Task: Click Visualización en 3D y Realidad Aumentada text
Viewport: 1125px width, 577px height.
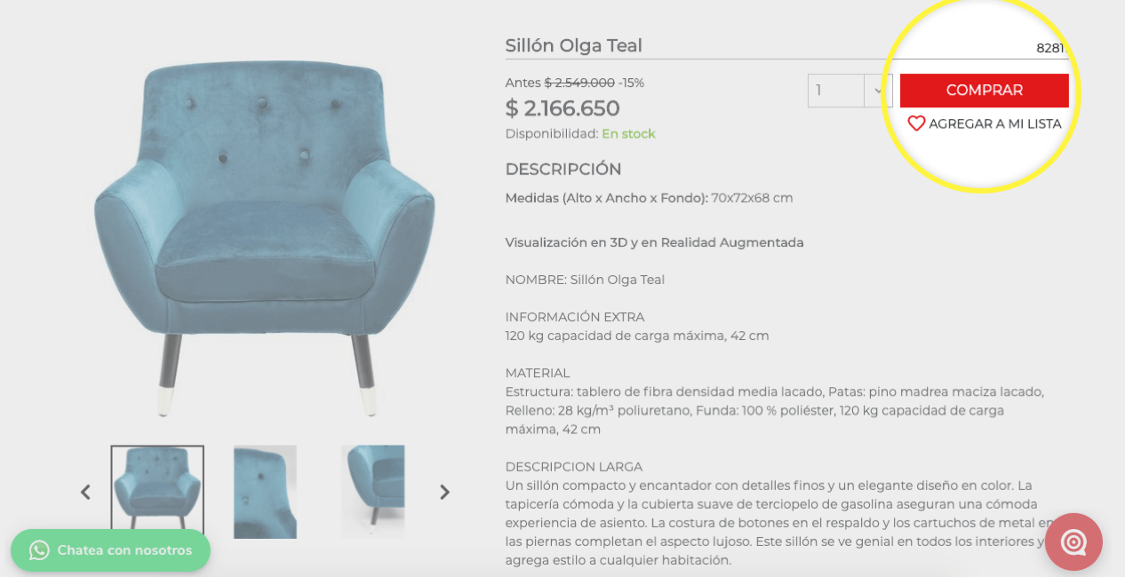Action: click(x=654, y=242)
